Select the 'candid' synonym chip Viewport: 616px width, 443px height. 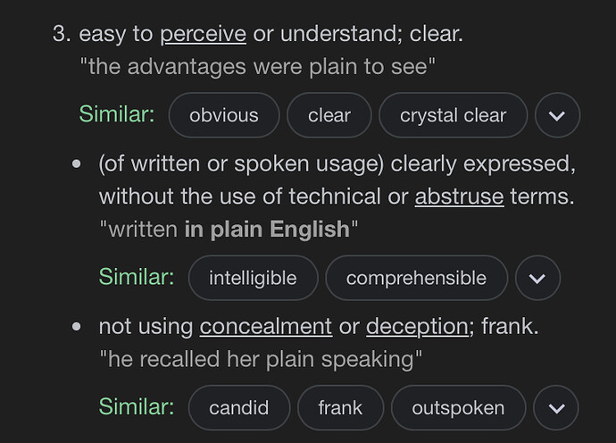pyautogui.click(x=239, y=407)
